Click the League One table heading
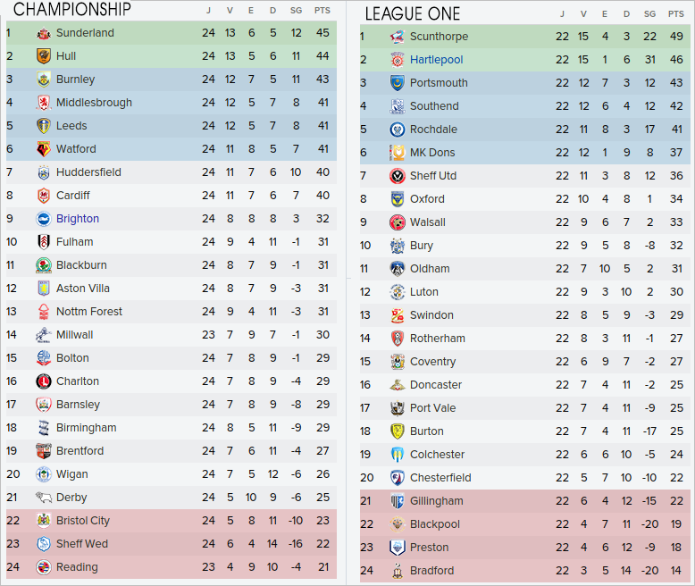695x586 pixels. pos(413,13)
